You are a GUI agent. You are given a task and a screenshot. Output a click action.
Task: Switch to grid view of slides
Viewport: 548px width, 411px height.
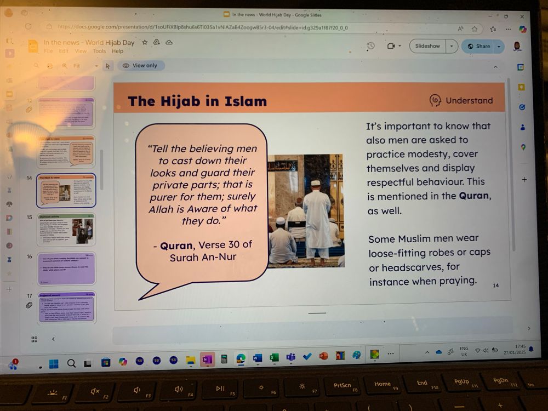click(34, 339)
